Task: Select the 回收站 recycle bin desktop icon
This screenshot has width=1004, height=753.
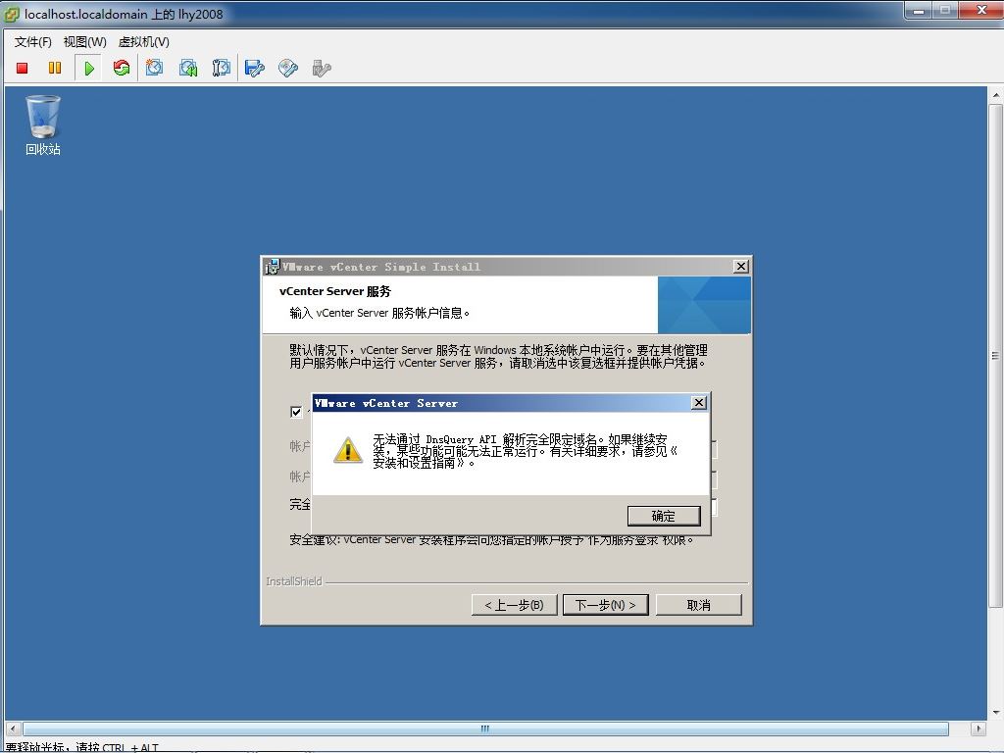Action: 43,125
